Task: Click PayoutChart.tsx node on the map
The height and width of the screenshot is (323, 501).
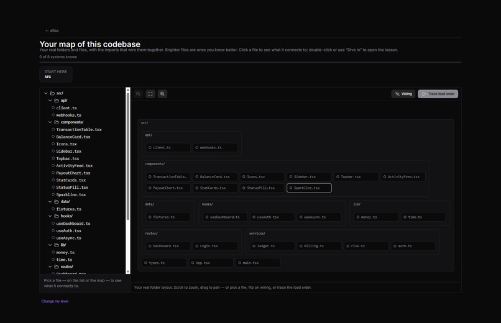Action: 168,188
